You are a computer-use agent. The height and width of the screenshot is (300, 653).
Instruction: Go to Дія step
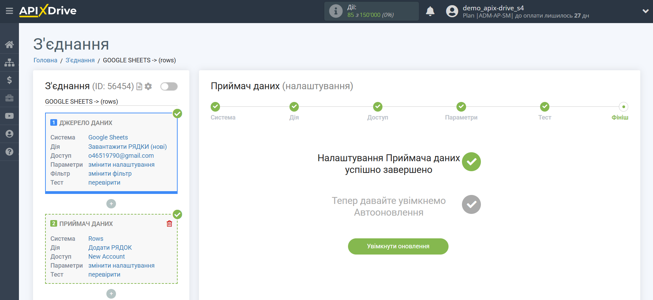(294, 107)
